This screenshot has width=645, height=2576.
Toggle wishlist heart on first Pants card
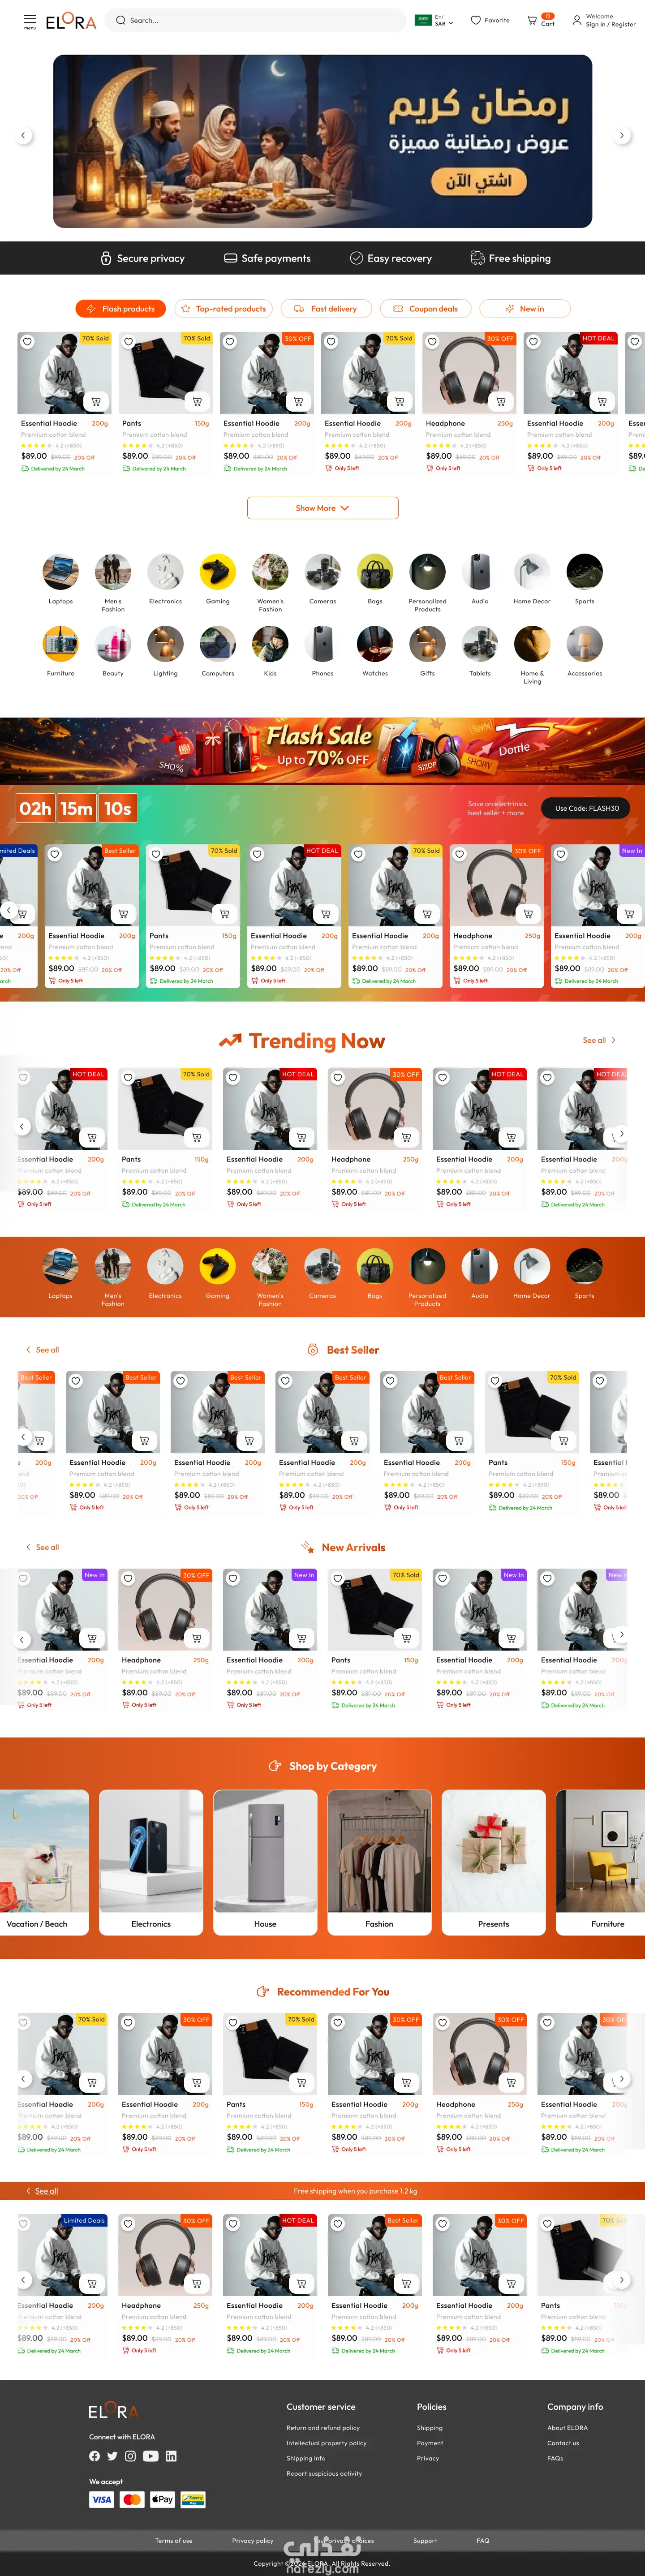[x=129, y=342]
